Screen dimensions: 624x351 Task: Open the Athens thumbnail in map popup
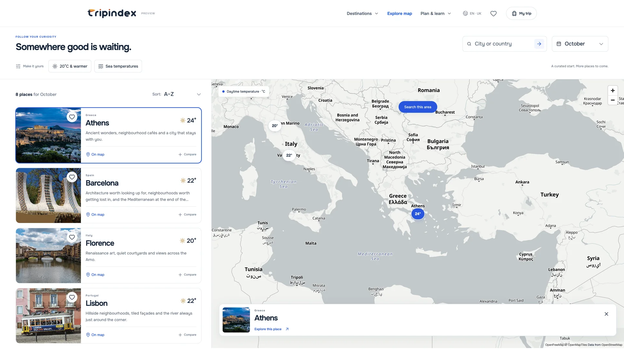(236, 320)
